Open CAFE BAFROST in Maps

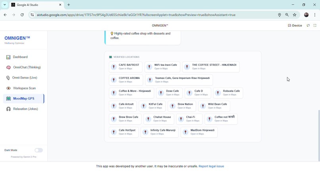point(125,67)
